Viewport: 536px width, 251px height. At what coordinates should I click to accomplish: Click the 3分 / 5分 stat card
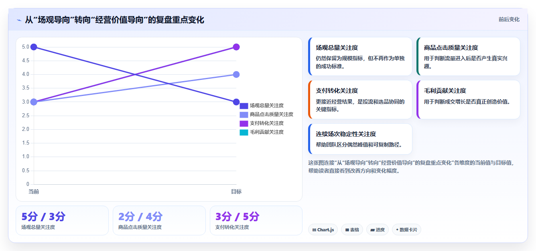point(256,220)
